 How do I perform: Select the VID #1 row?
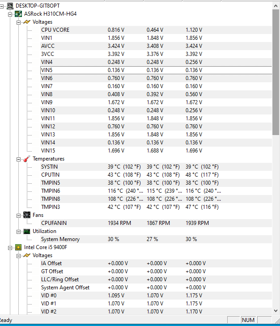click(x=156, y=304)
